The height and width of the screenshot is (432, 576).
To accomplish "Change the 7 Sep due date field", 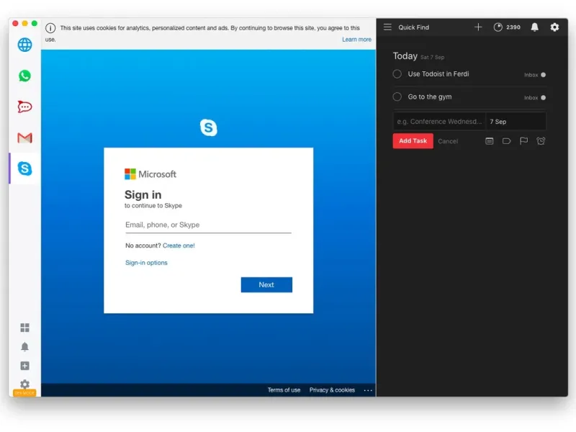I will click(x=516, y=122).
